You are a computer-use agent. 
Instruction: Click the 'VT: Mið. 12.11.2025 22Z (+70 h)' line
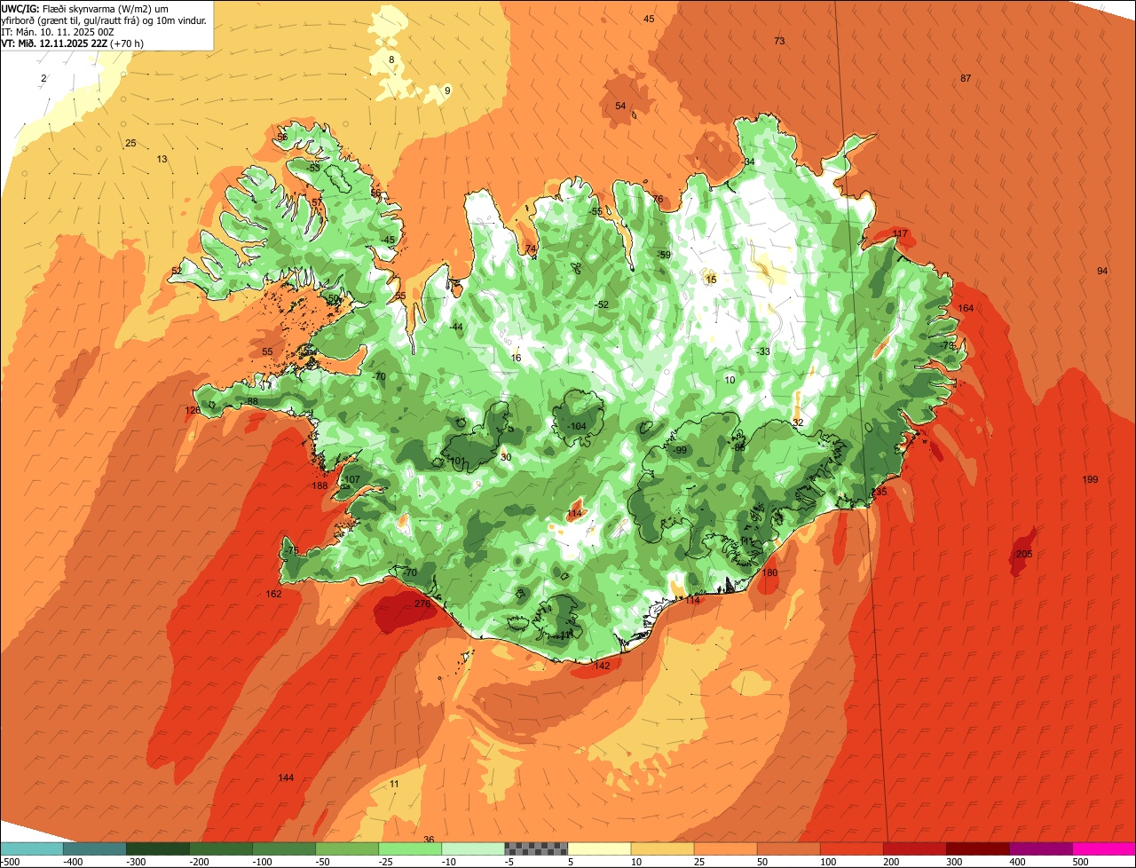coord(73,43)
